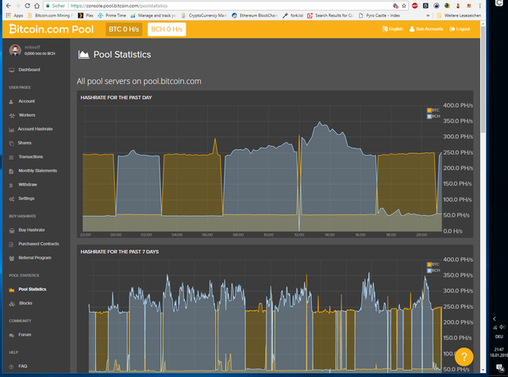Open Weitere Lesezeichen bookmarks folder
This screenshot has height=377, width=508.
click(459, 15)
